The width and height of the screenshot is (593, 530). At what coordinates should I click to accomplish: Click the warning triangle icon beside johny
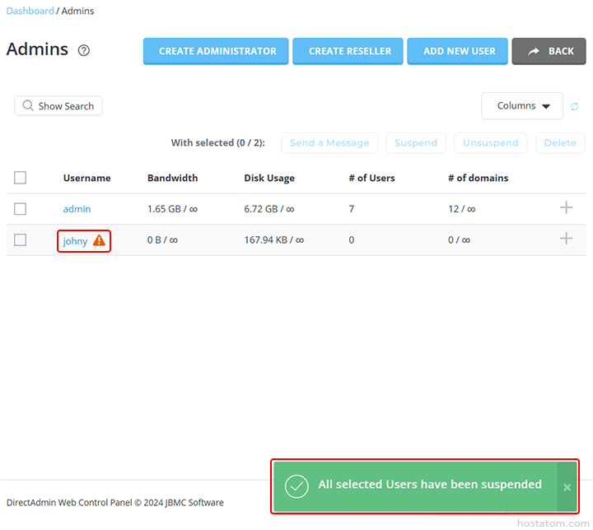[x=99, y=240]
